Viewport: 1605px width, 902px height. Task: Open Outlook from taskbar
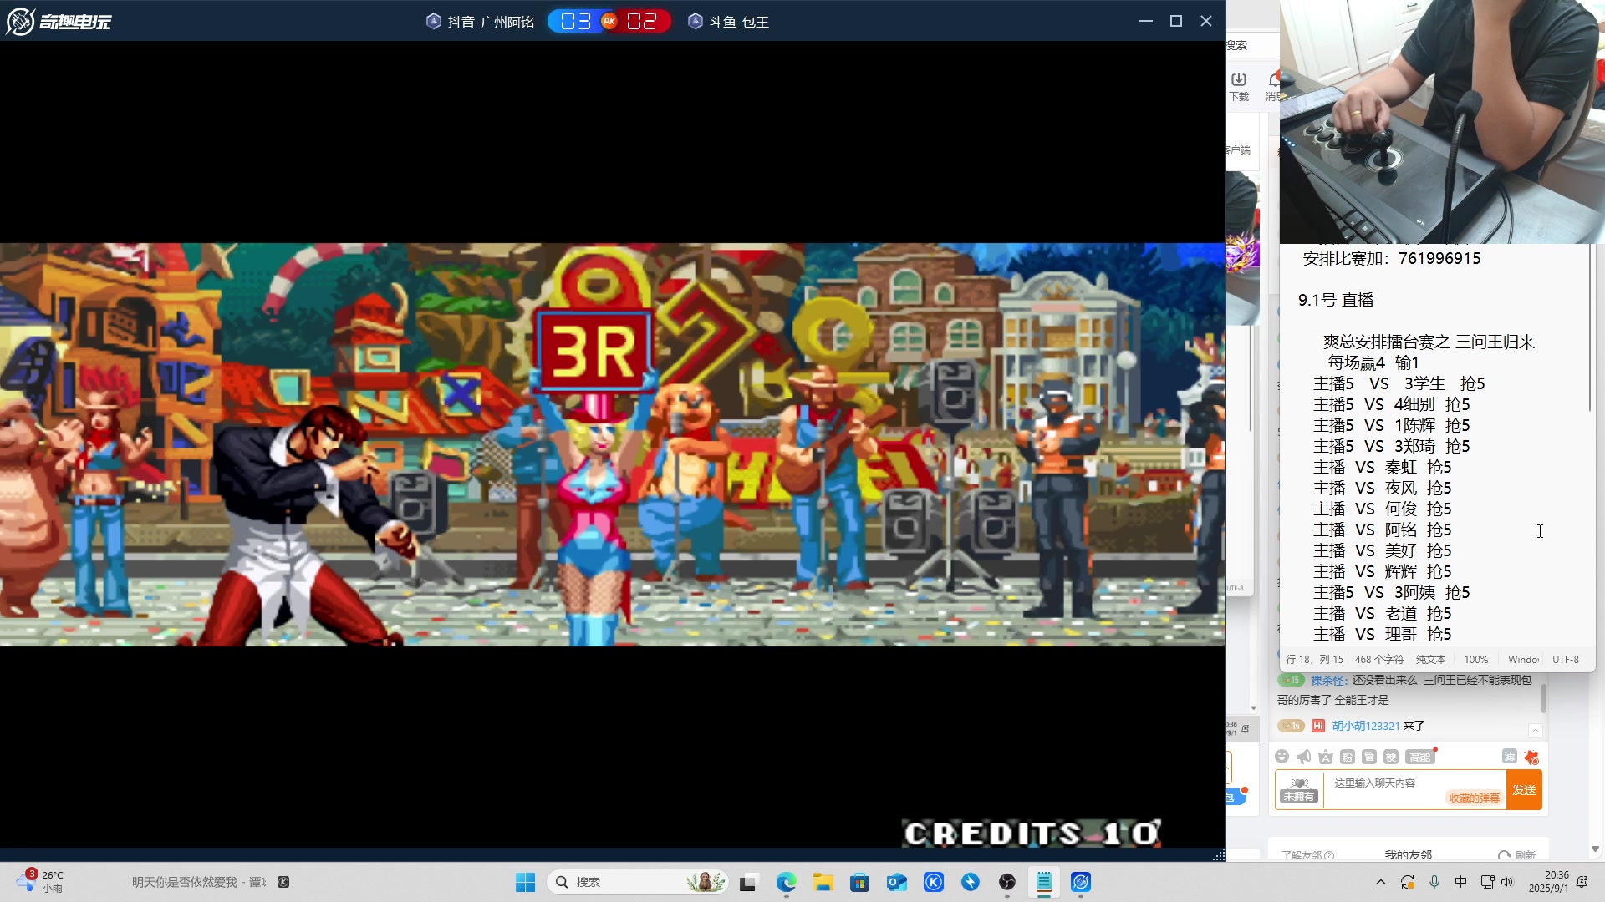coord(897,882)
